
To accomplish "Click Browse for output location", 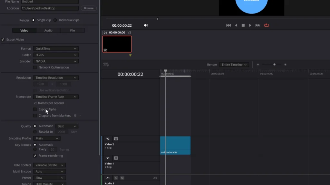I will click(x=89, y=8).
